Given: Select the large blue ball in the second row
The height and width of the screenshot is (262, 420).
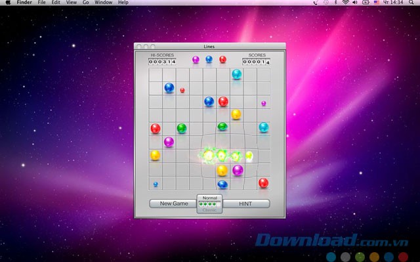Looking at the screenshot, I should pos(169,87).
